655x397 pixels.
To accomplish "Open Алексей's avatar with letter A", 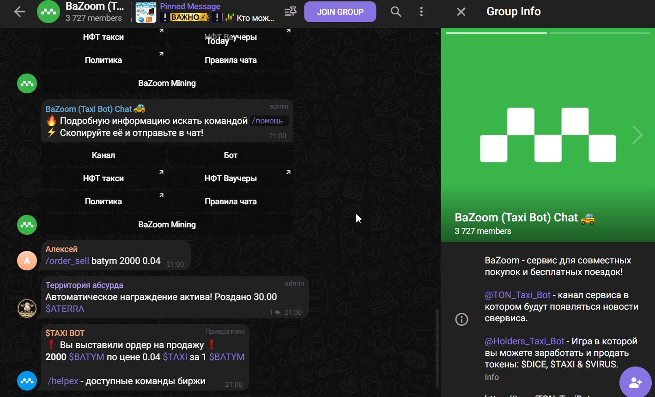I will click(27, 261).
